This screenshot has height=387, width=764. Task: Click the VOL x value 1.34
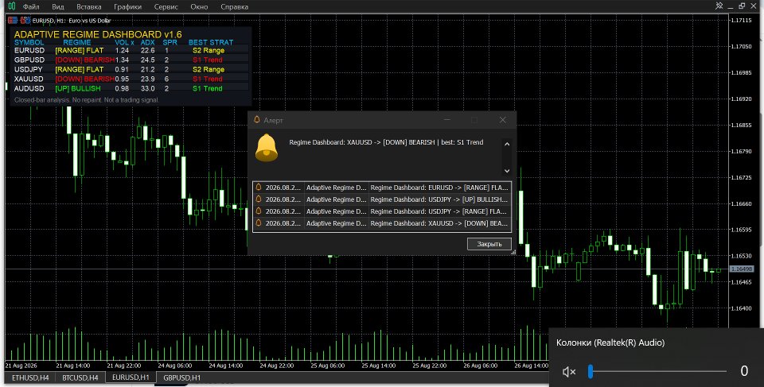click(x=122, y=60)
